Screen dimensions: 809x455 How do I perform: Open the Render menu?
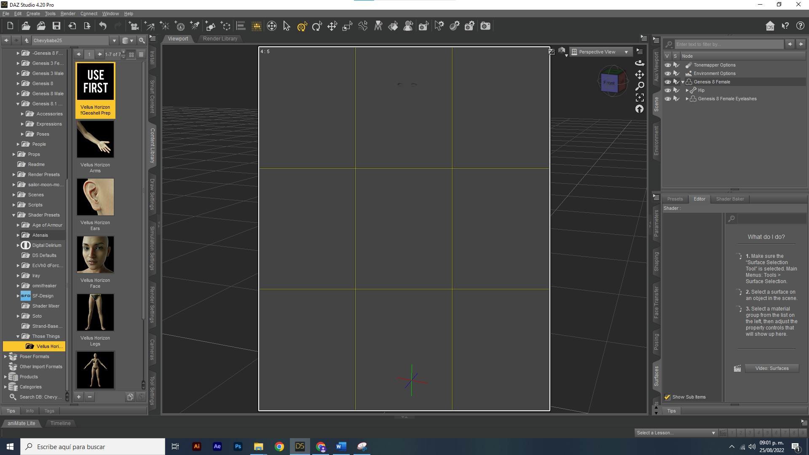[x=67, y=13]
